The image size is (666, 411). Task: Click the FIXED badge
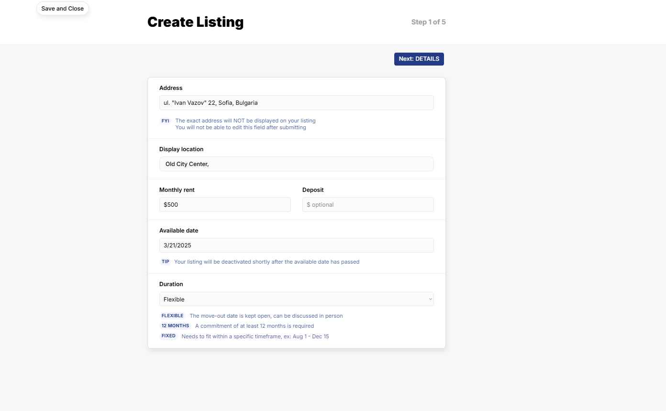(168, 336)
